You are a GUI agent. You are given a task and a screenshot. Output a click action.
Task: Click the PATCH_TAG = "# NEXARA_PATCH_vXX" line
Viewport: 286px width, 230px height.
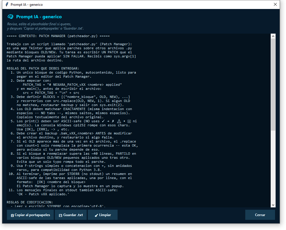(72, 85)
